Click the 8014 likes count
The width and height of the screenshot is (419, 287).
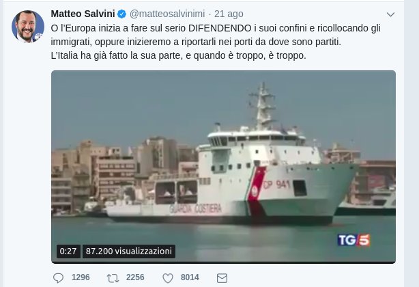(x=190, y=277)
